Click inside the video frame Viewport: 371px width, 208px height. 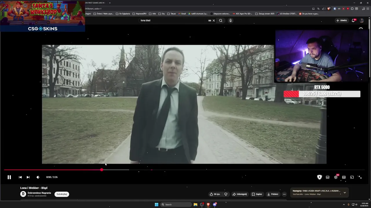point(184,104)
